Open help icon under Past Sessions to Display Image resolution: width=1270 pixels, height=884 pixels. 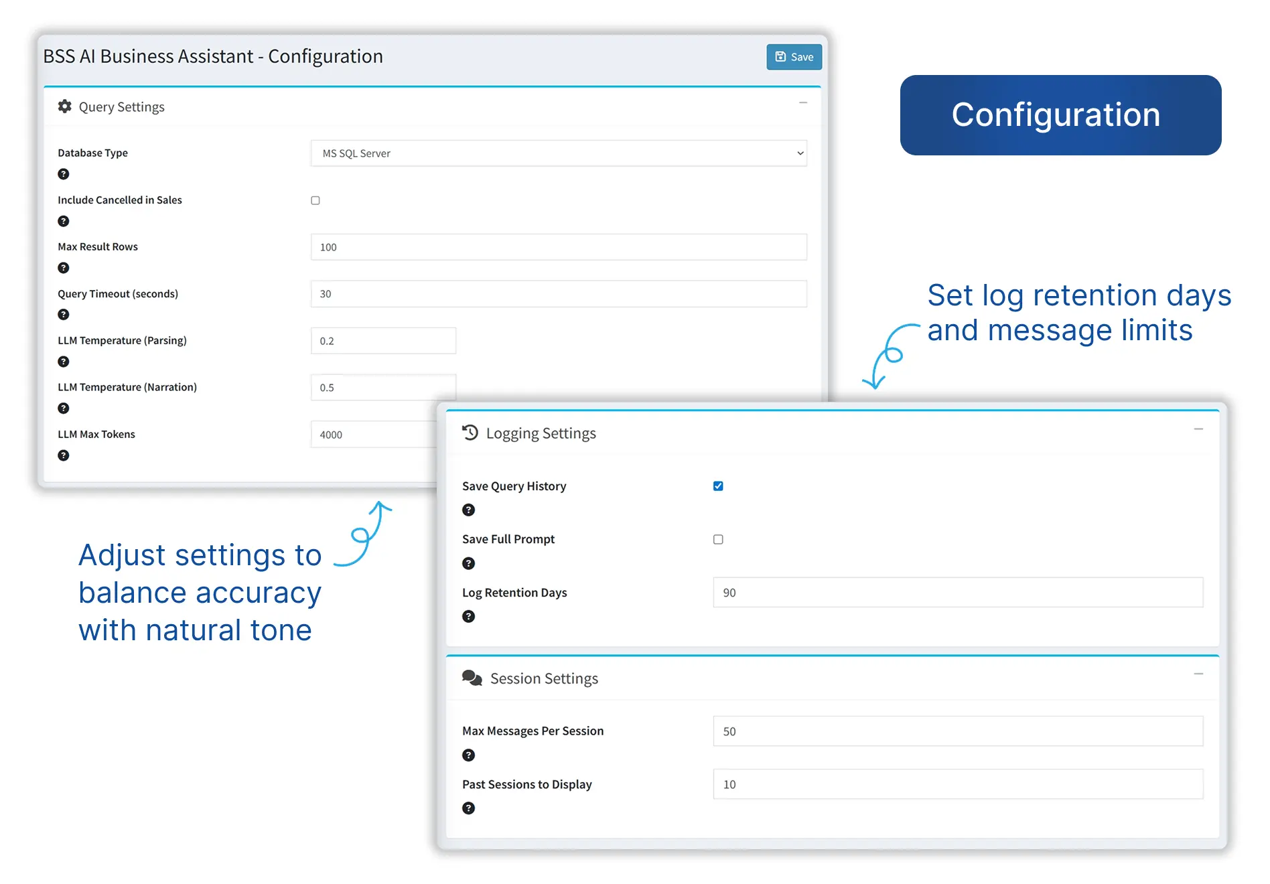point(469,808)
